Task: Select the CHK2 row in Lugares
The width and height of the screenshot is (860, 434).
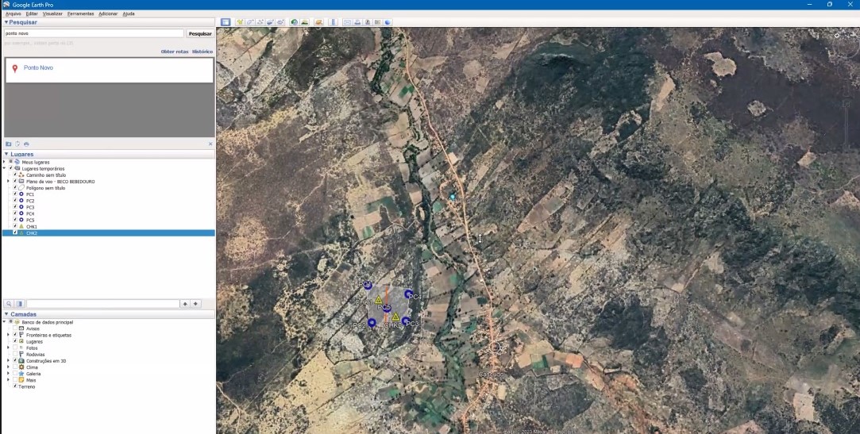Action: point(109,233)
